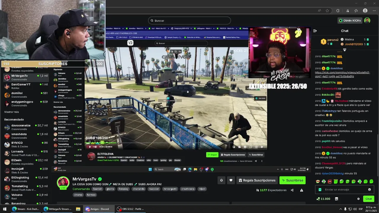The image size is (379, 213).
Task: Open the emoji picker in the message box
Action: point(369,190)
